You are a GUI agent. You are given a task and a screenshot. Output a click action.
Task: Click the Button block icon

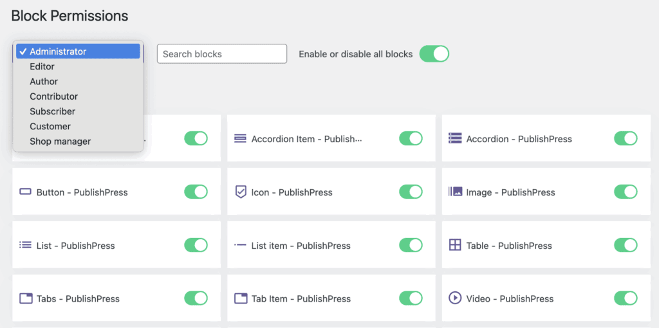coord(26,192)
